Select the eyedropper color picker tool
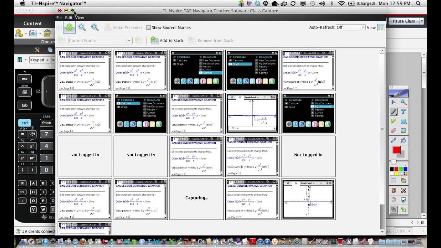The height and width of the screenshot is (248, 441). tap(393, 140)
